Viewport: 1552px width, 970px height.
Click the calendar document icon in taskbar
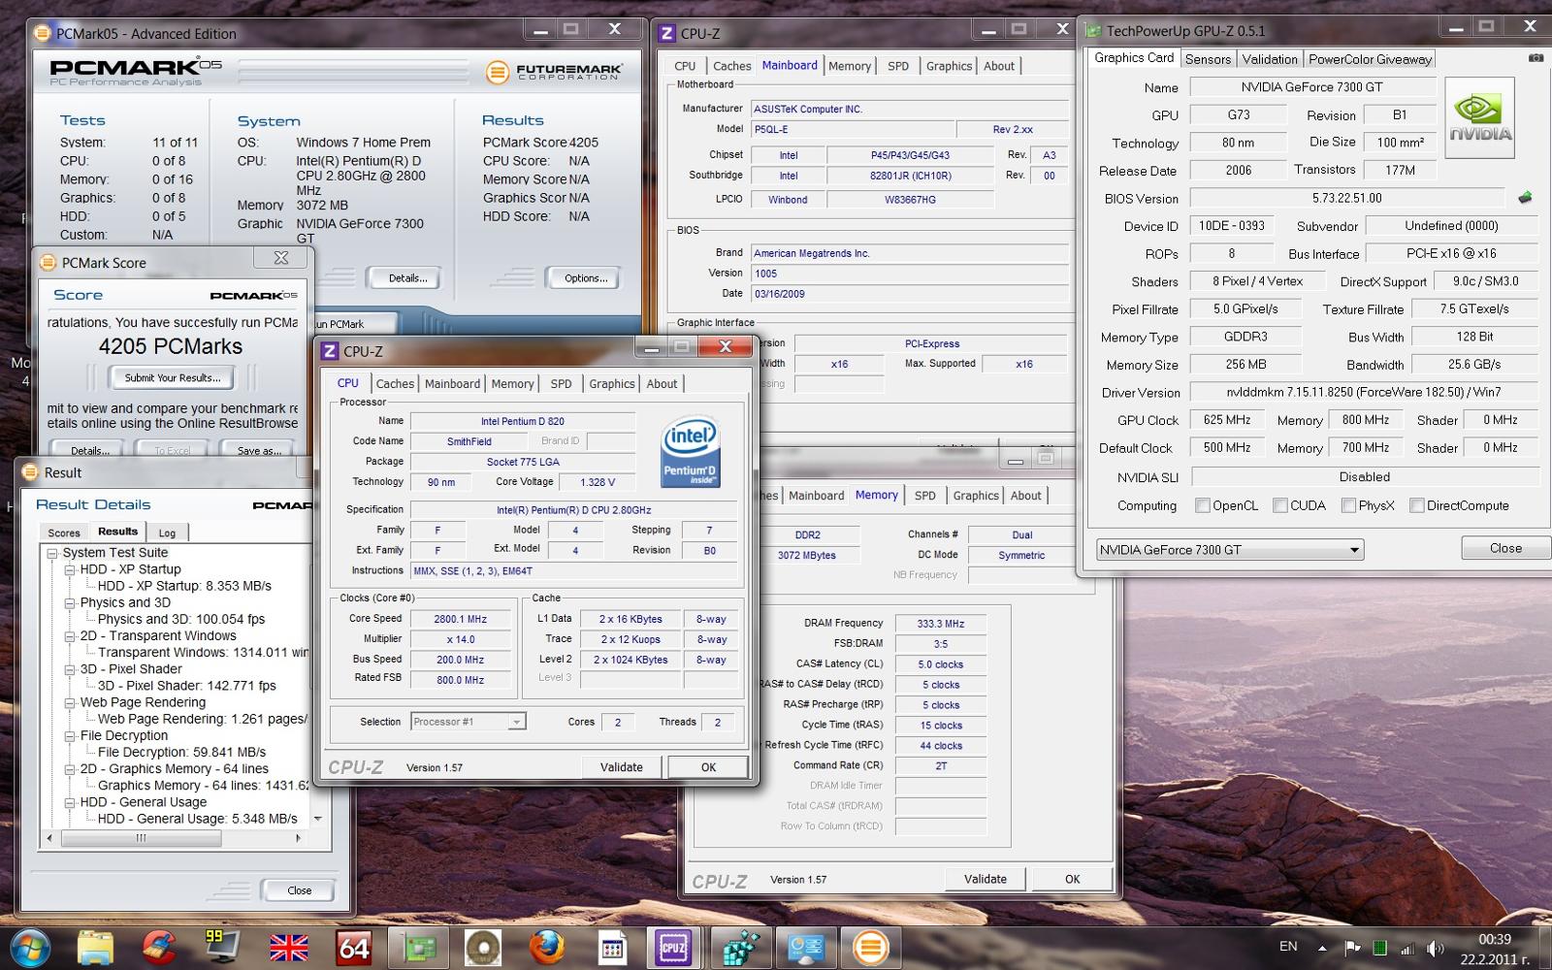(612, 948)
